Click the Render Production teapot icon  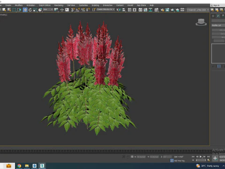pyautogui.click(x=172, y=10)
